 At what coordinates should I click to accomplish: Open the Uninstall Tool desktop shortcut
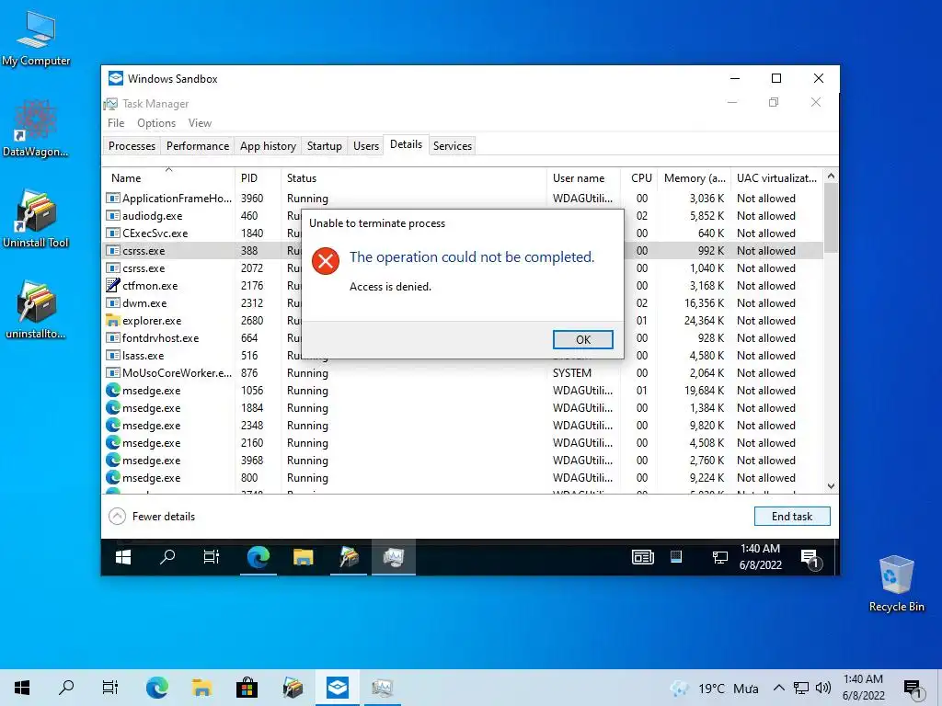pyautogui.click(x=36, y=219)
